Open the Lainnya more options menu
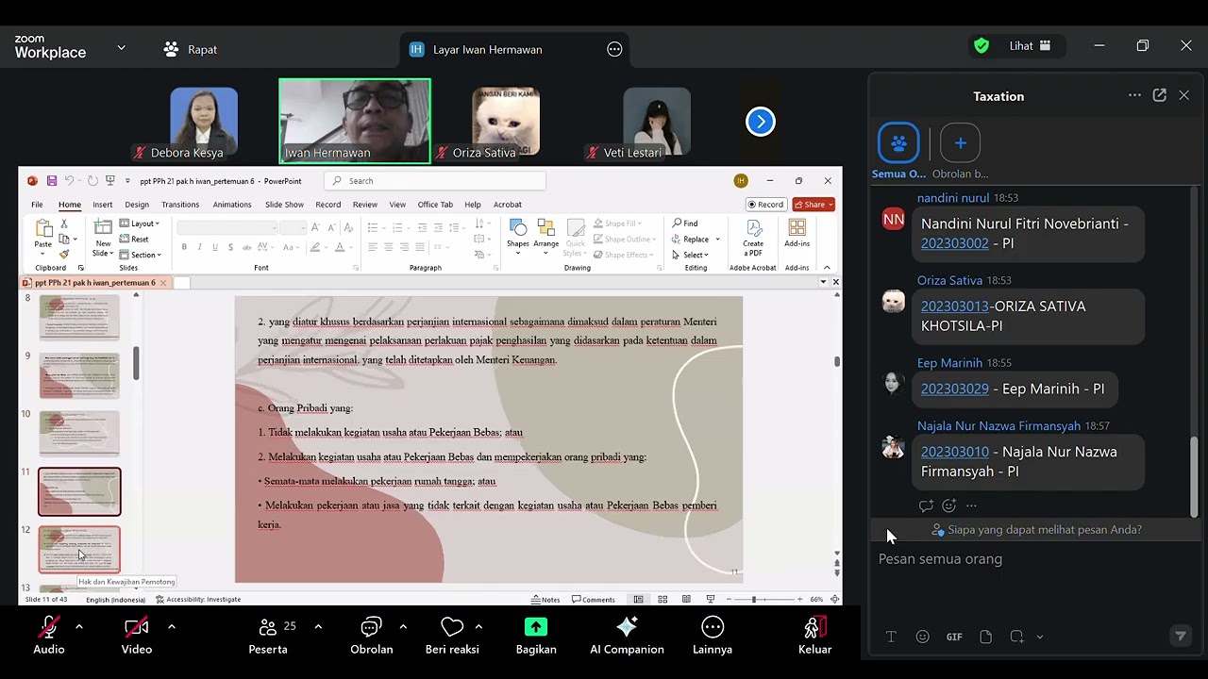The image size is (1208, 679). point(713,636)
